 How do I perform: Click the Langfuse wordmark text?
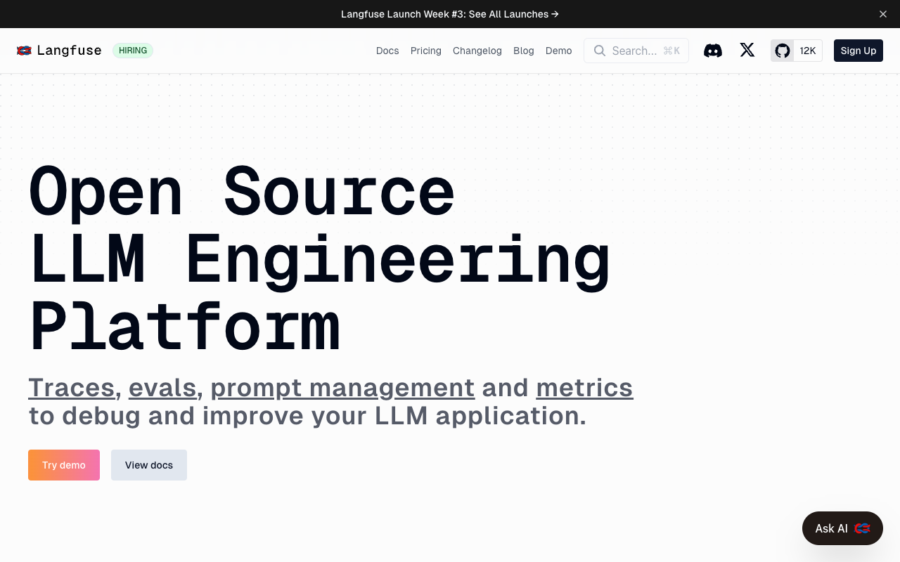click(x=69, y=51)
